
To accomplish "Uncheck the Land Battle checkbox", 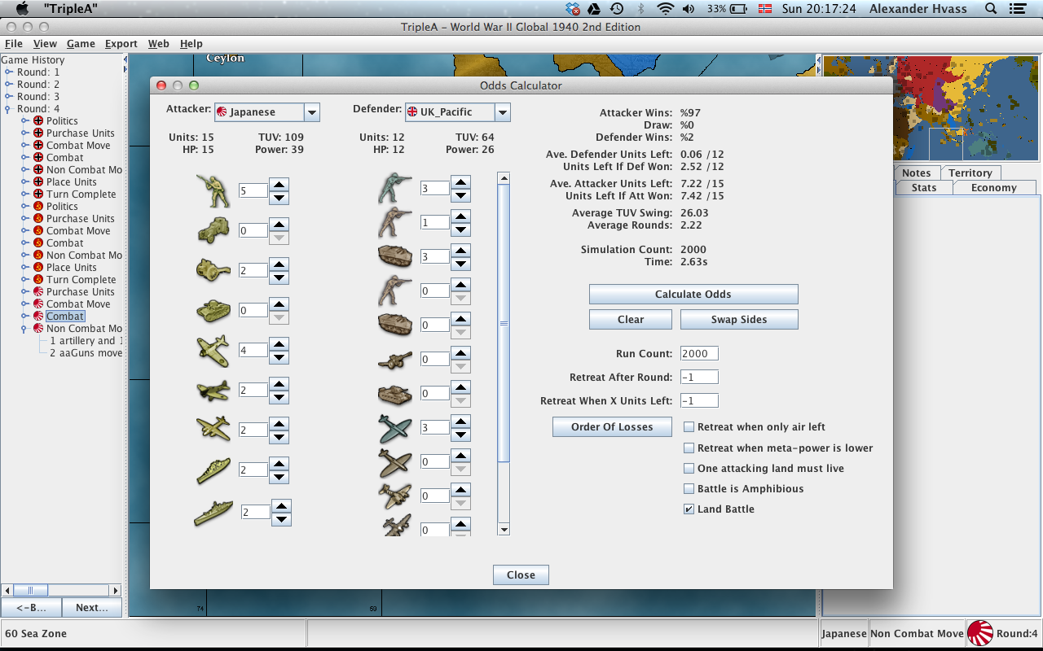I will coord(689,509).
